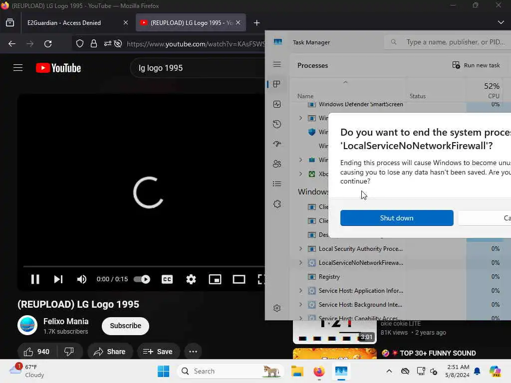Switch to YouTube theater mode

[239, 279]
